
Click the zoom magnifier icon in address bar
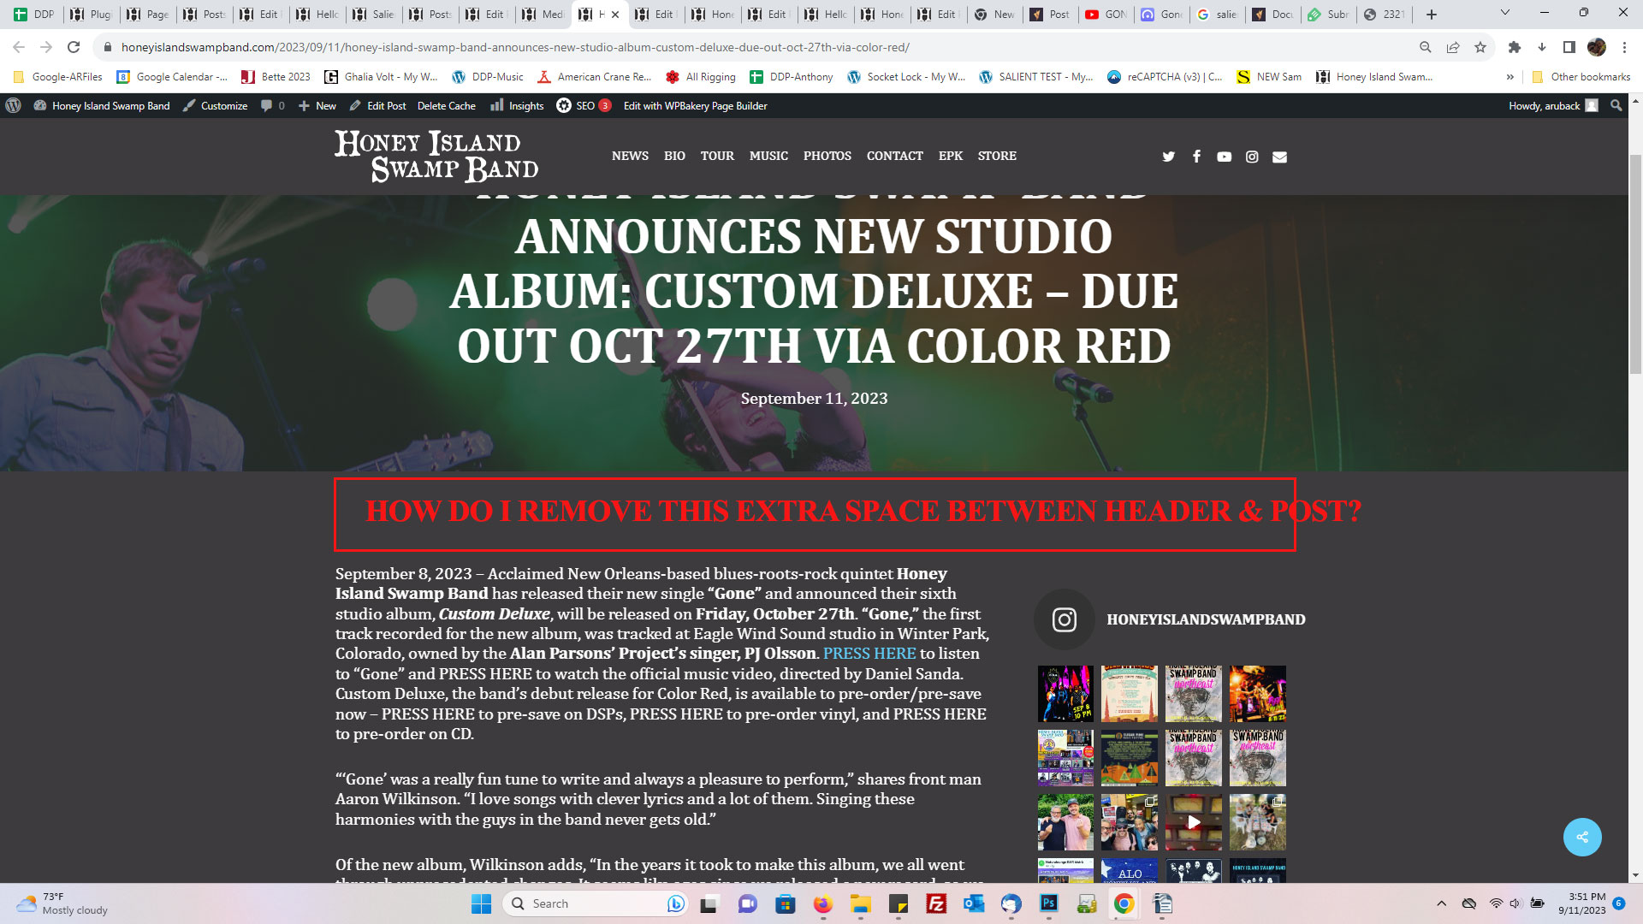[x=1426, y=47]
